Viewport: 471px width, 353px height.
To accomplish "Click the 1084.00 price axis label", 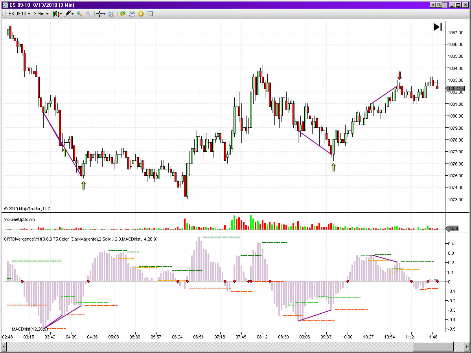I will coord(455,68).
